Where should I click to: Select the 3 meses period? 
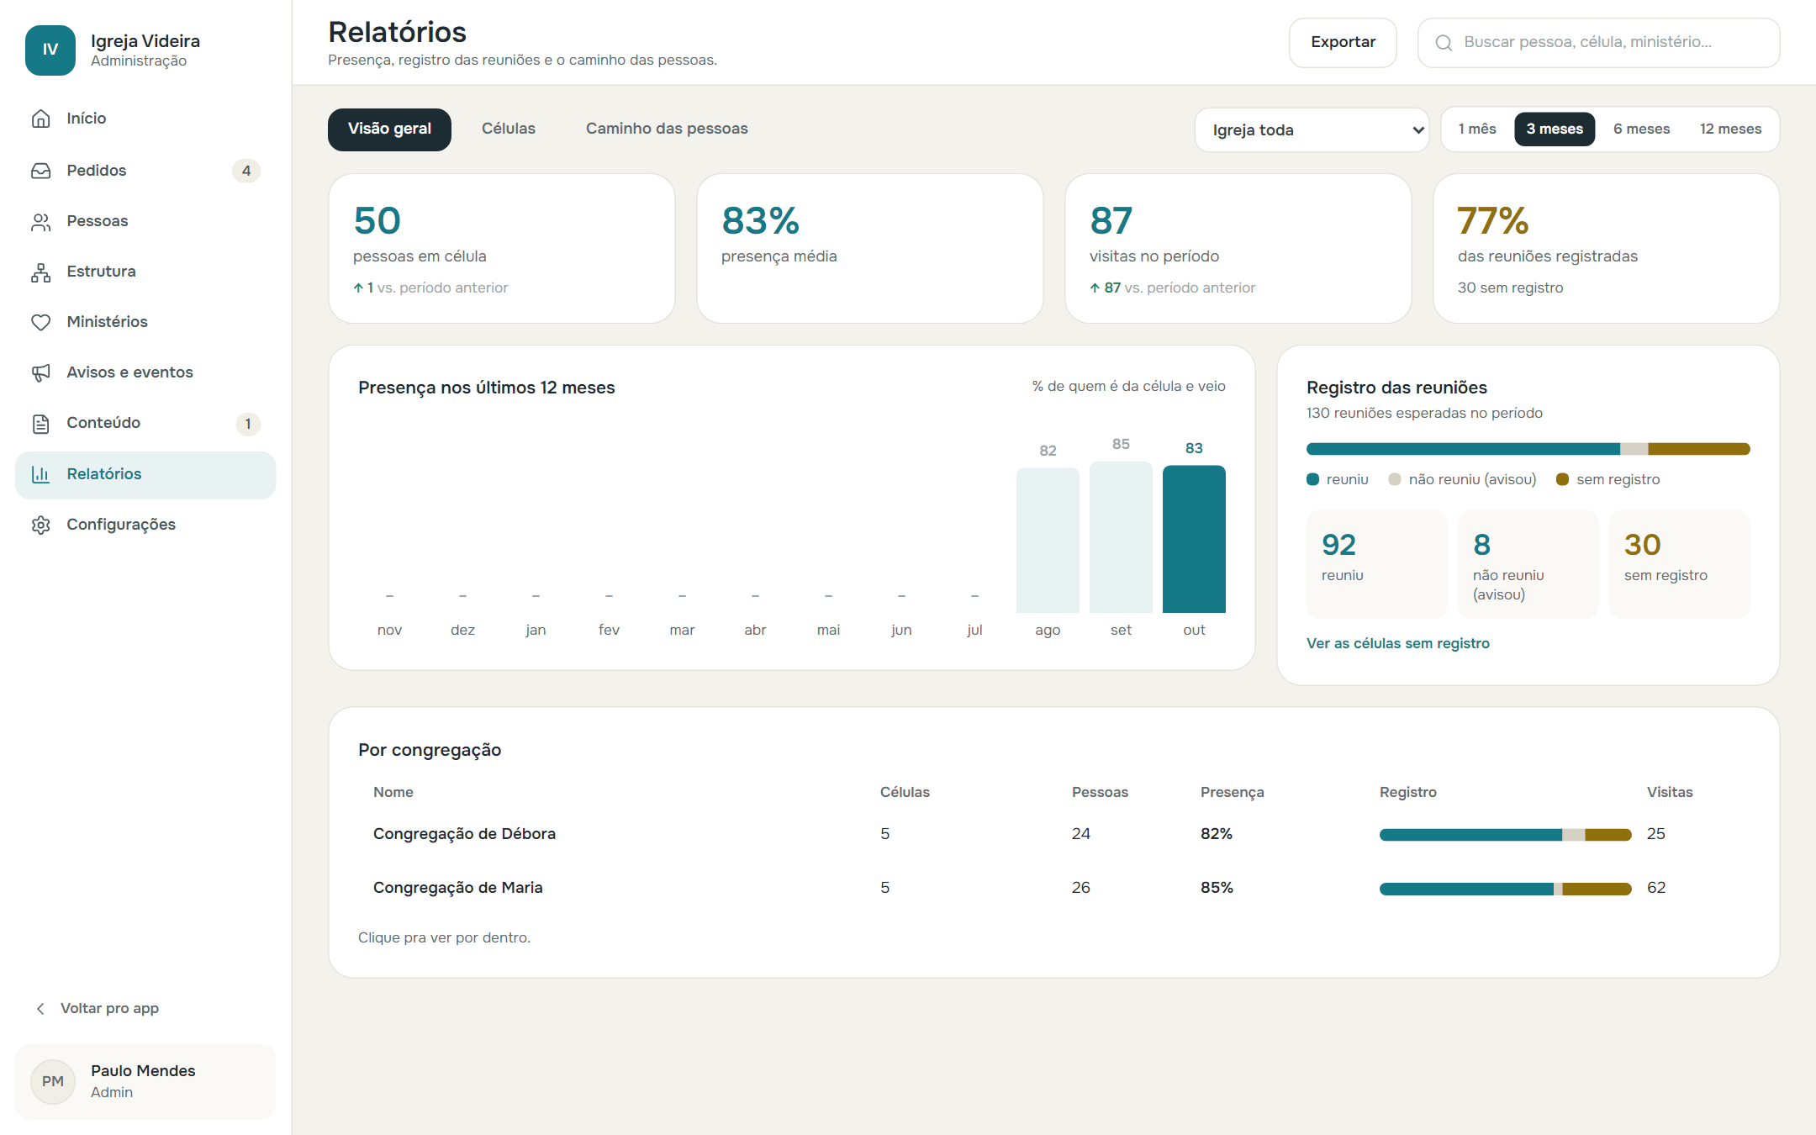[1555, 129]
